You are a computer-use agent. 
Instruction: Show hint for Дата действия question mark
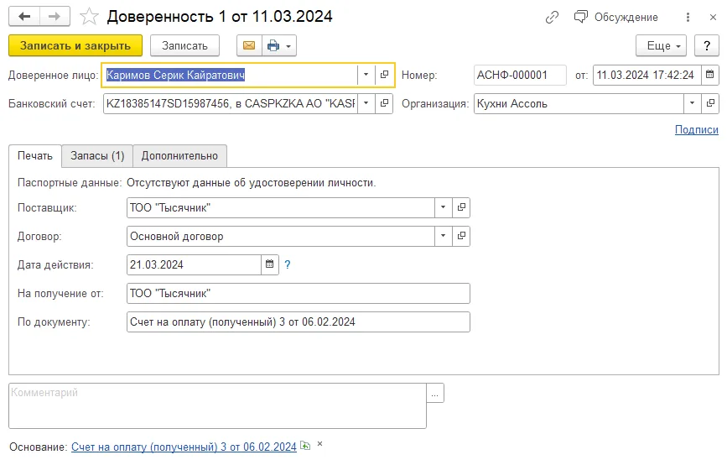288,264
